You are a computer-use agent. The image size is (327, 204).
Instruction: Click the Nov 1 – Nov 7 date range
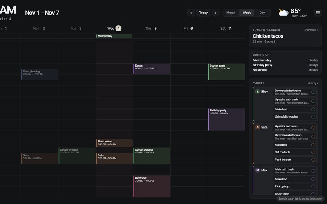pyautogui.click(x=42, y=13)
